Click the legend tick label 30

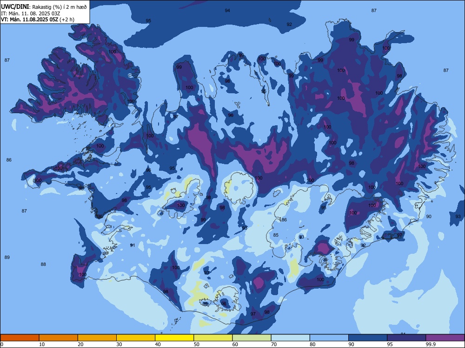pyautogui.click(x=119, y=344)
